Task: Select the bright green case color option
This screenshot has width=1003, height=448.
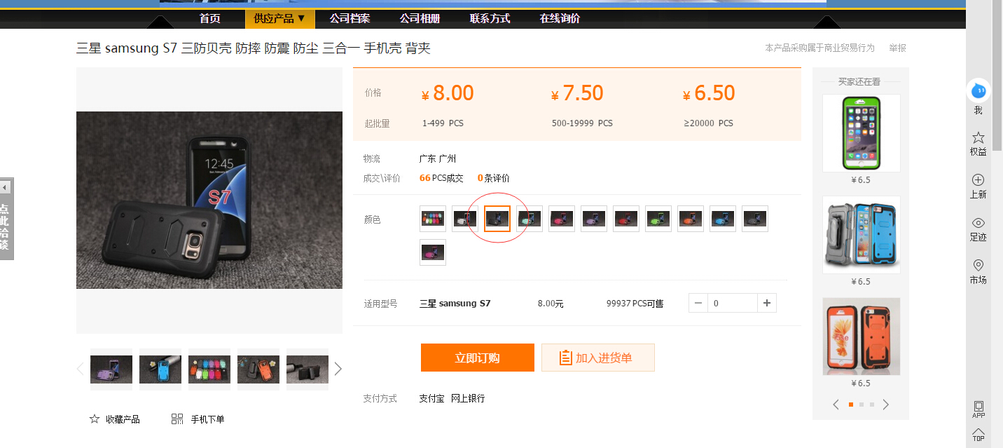Action: click(x=658, y=219)
